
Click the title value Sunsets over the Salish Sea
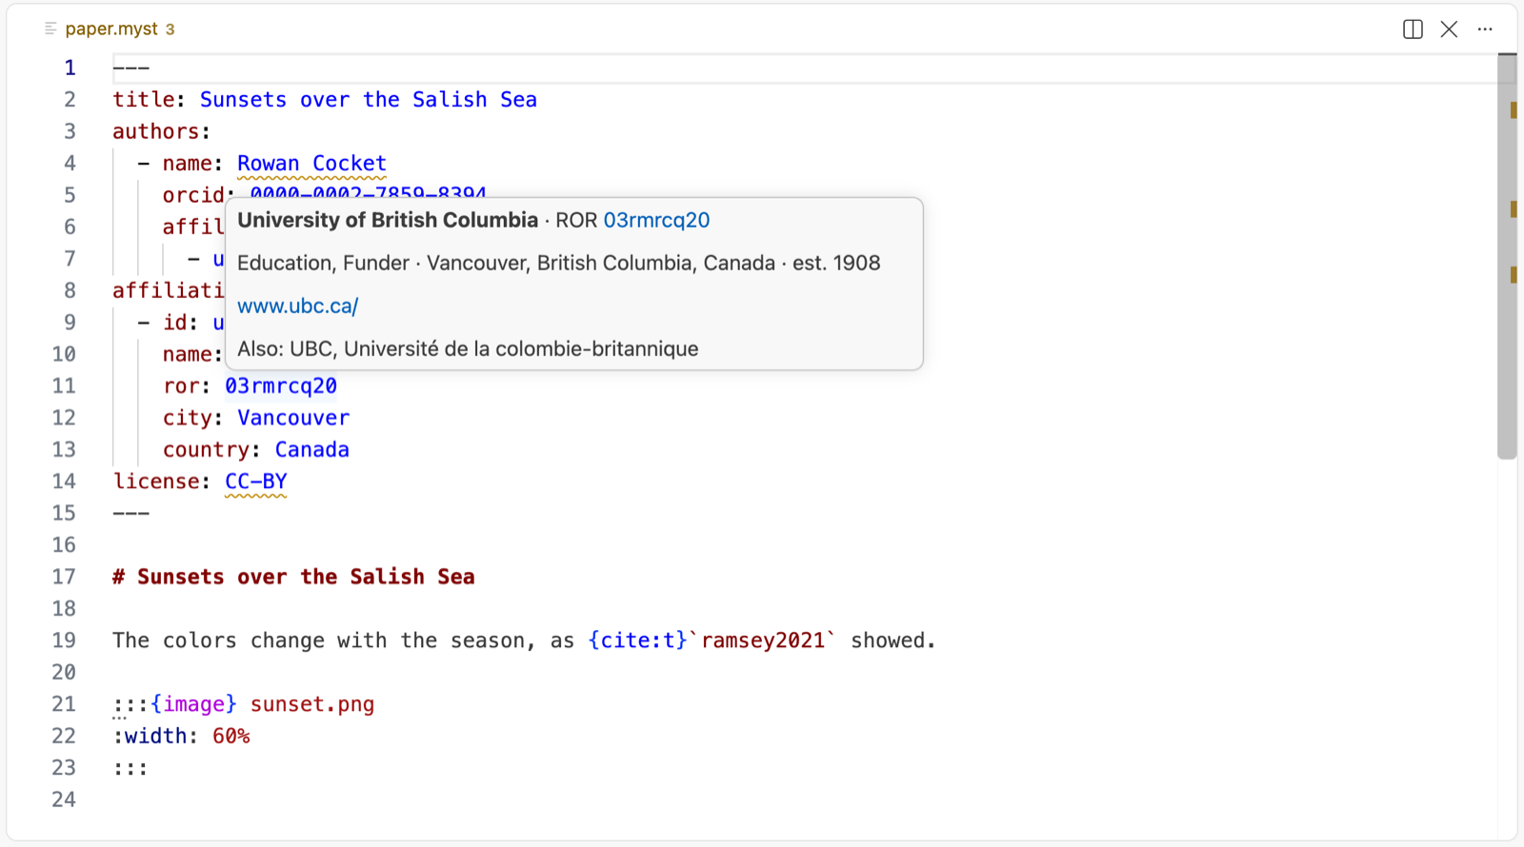(368, 100)
